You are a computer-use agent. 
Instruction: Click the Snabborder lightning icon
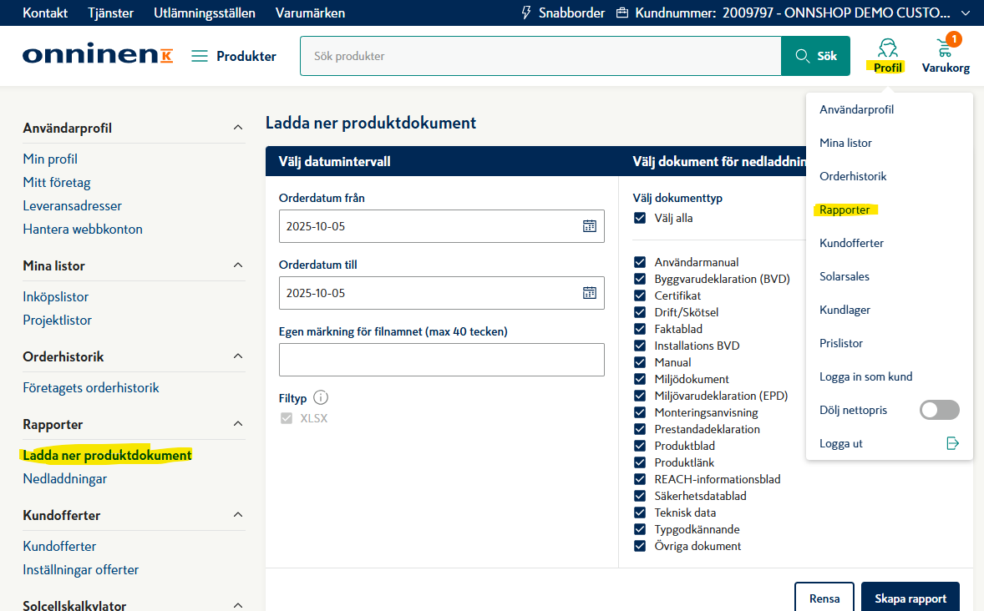click(526, 13)
